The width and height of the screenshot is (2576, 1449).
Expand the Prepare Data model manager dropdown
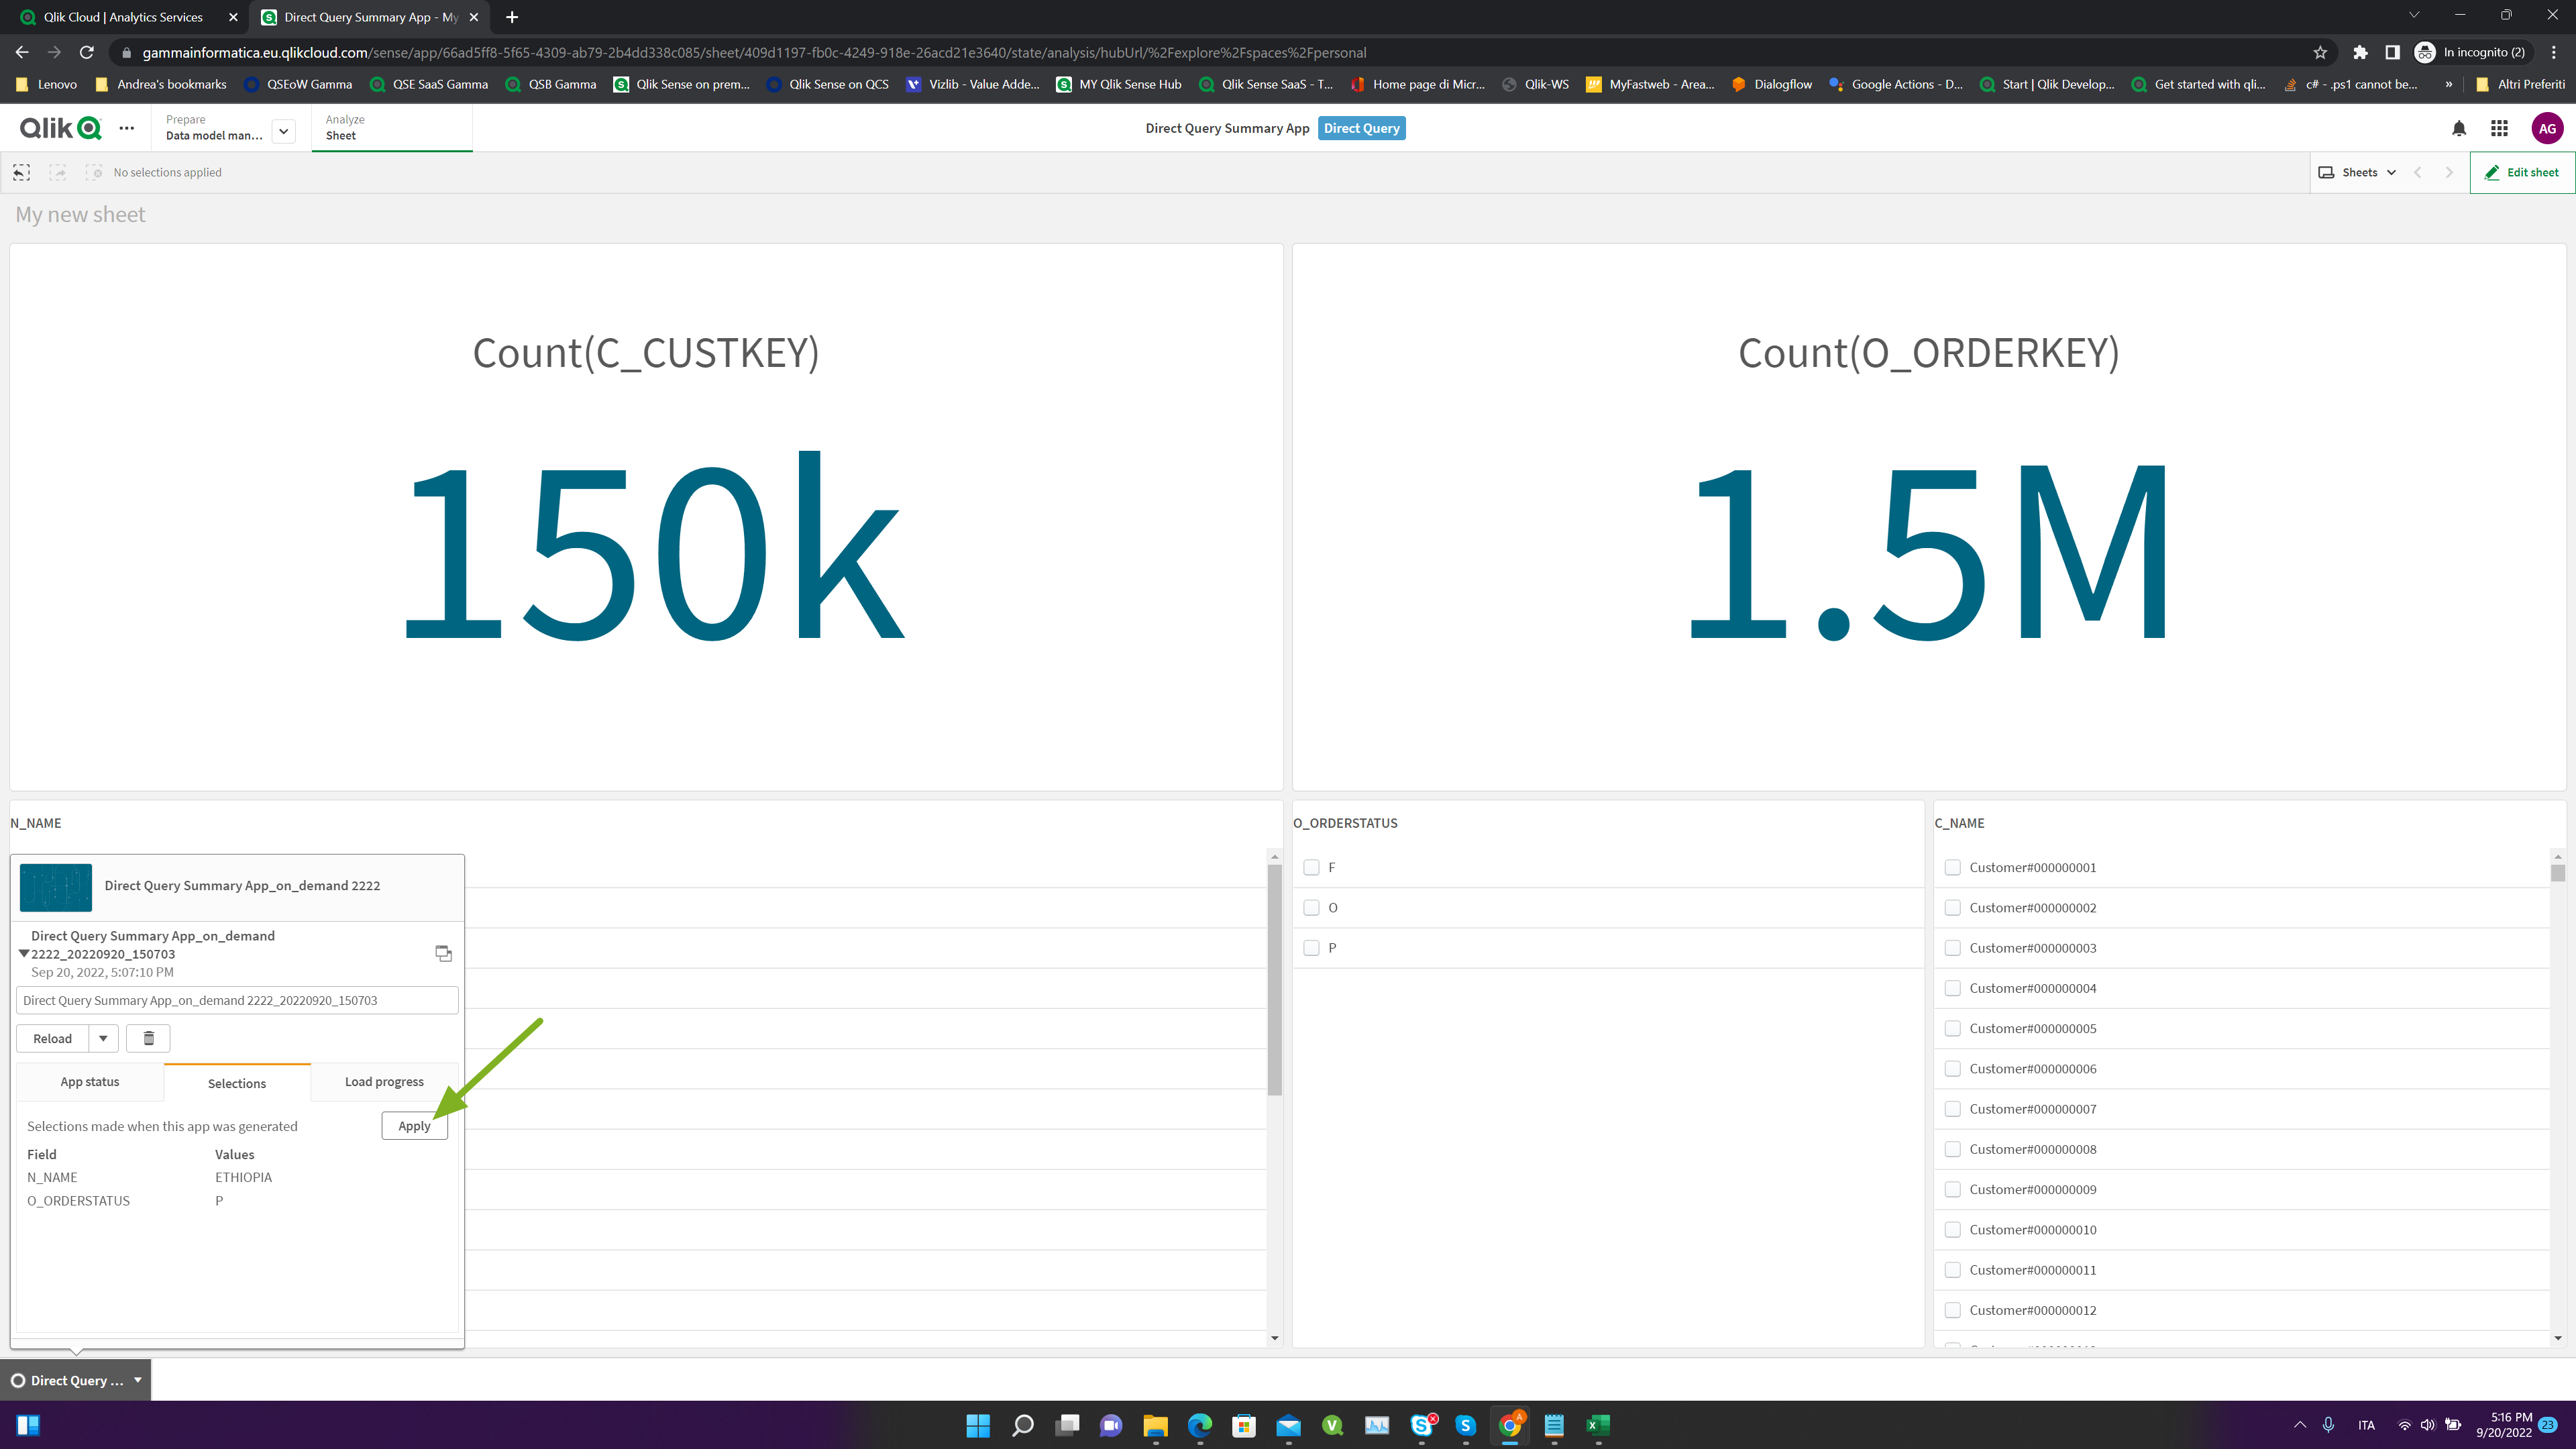coord(284,131)
